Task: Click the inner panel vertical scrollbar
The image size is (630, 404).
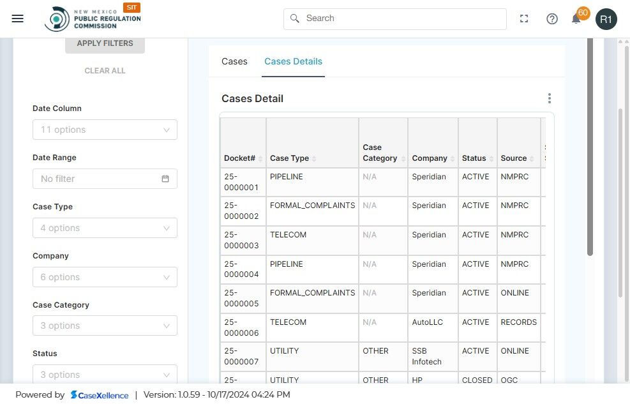Action: 590,147
